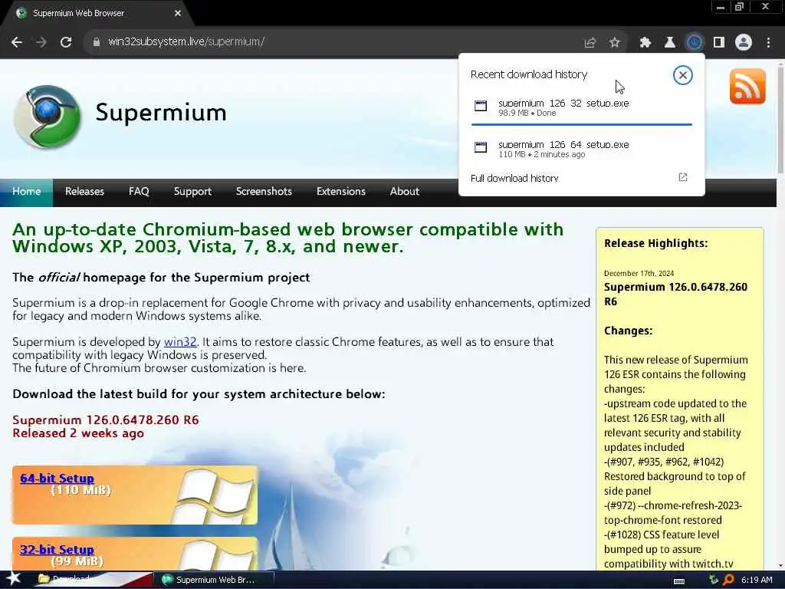Click the external link icon for download history
785x589 pixels.
683,177
